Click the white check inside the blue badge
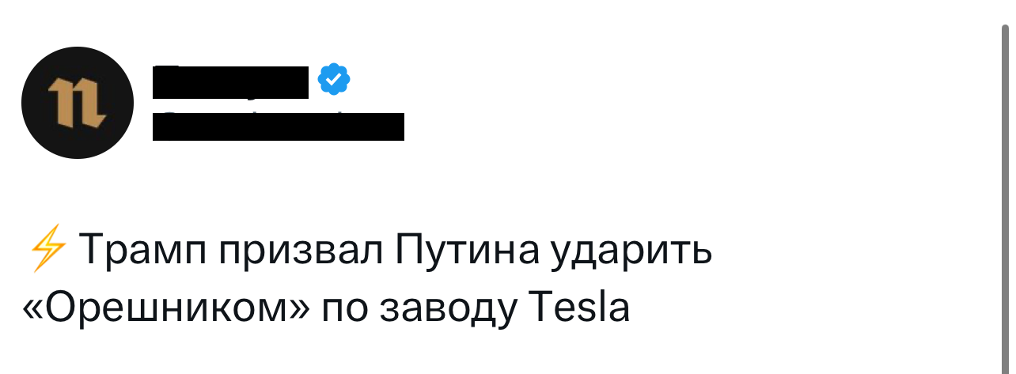Viewport: 1016px width, 374px height. pos(333,79)
